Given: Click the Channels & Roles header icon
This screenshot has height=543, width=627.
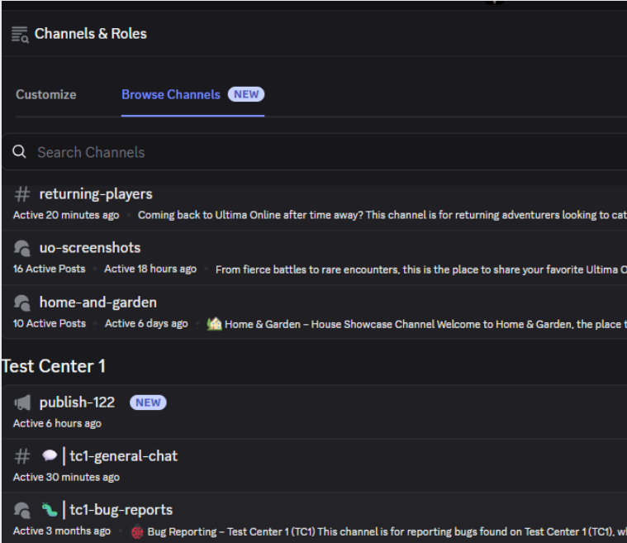Looking at the screenshot, I should (x=20, y=34).
